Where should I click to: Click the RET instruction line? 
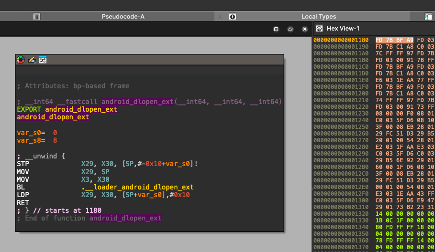click(23, 202)
